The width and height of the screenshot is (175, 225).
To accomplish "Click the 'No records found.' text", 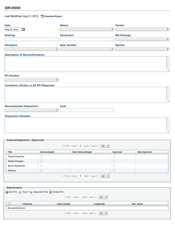I will pos(17,208).
